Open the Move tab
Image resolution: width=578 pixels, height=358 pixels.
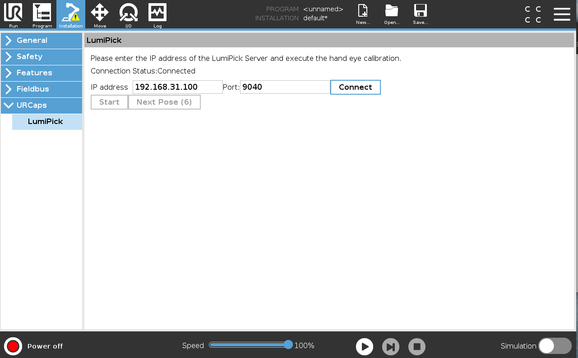(x=100, y=14)
